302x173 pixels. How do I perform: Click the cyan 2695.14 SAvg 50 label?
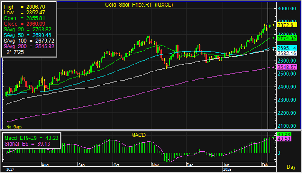tap(287, 48)
